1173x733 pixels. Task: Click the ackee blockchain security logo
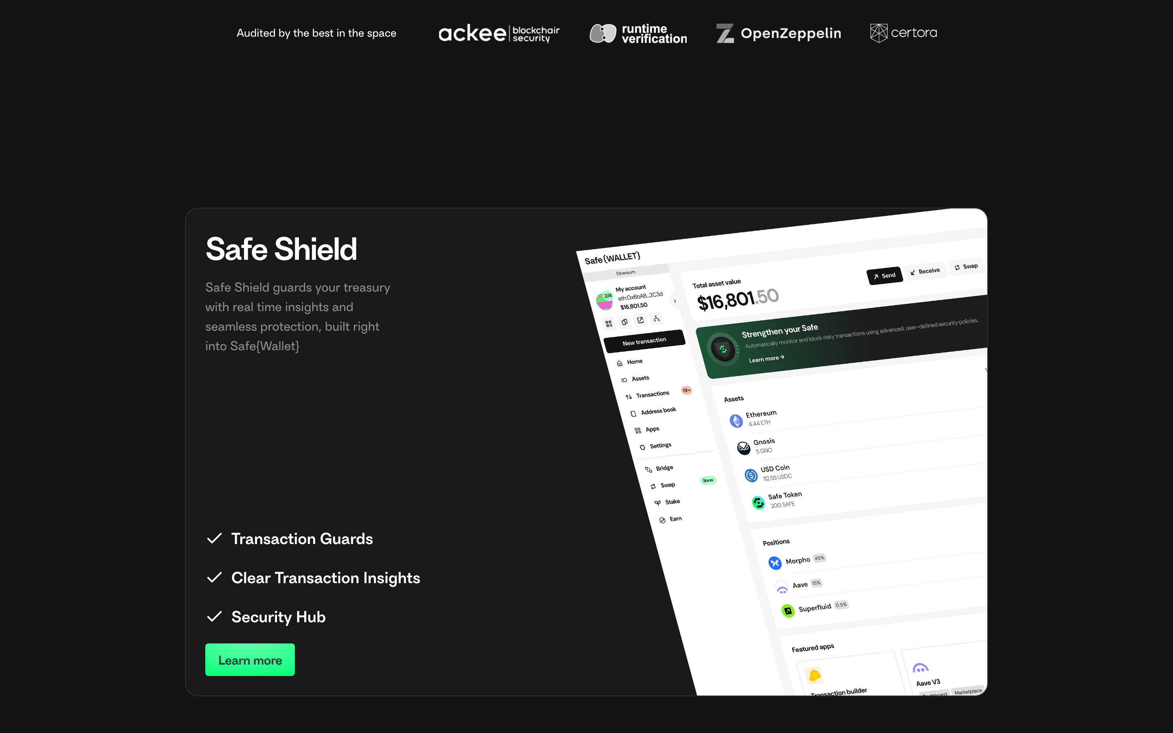[499, 33]
